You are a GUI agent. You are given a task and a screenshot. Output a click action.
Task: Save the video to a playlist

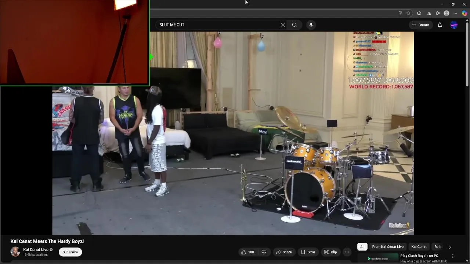308,252
